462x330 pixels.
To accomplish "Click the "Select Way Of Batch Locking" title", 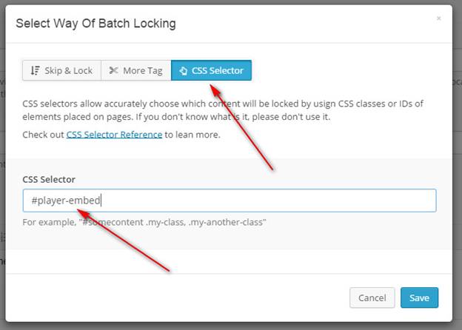I will [x=96, y=23].
